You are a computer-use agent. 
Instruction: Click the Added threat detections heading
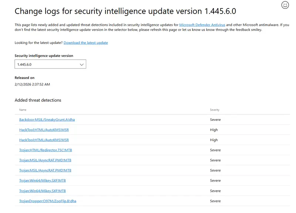[x=38, y=100]
